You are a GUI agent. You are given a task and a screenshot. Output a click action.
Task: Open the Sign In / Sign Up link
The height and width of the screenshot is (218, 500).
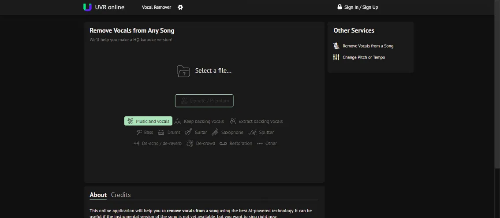[361, 7]
